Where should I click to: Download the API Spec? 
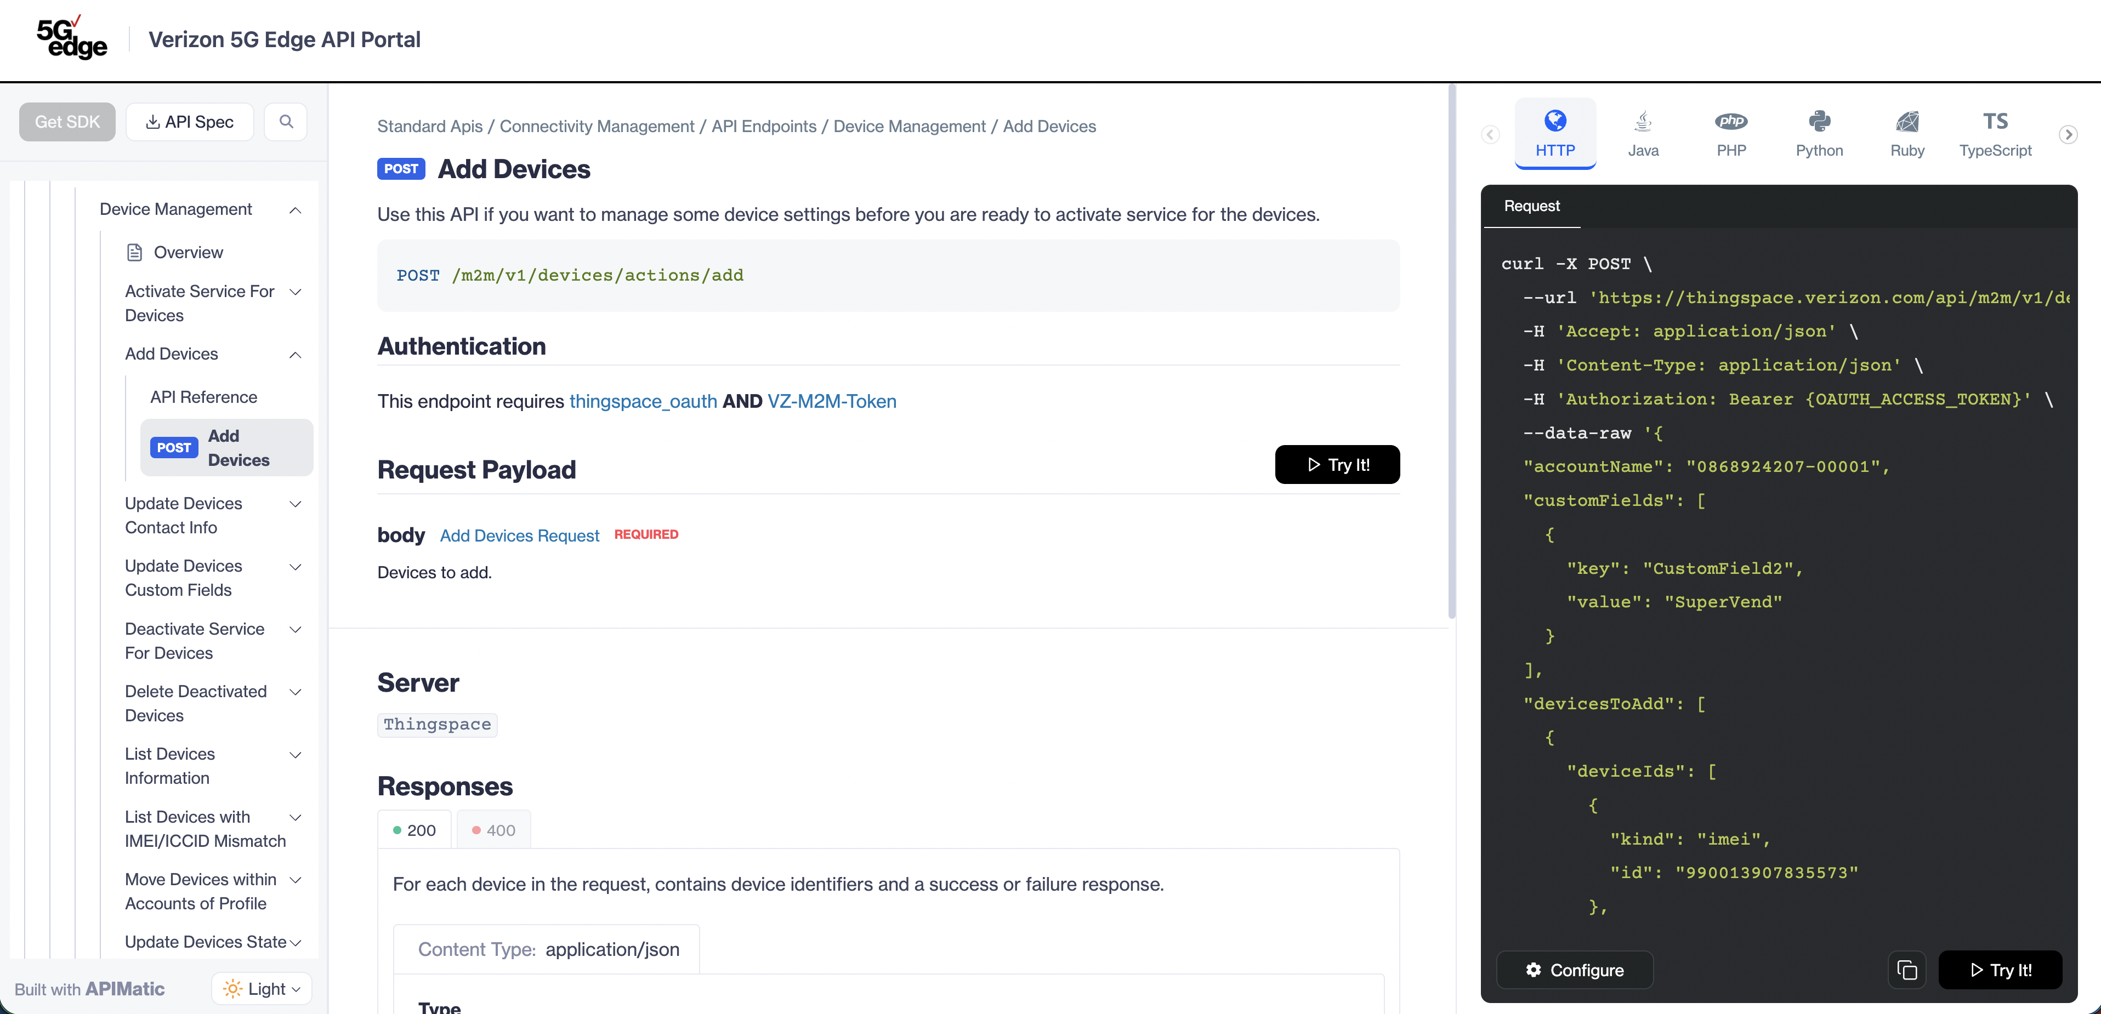coord(189,122)
